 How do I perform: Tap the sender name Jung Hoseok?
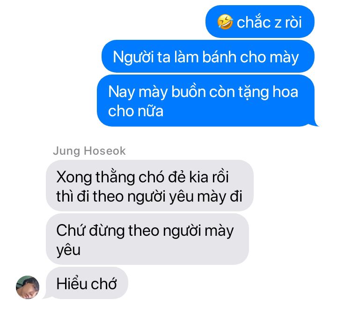[89, 151]
